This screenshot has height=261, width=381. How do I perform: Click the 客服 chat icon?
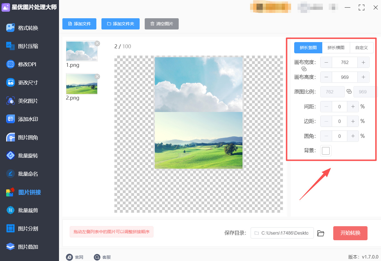[97, 257]
